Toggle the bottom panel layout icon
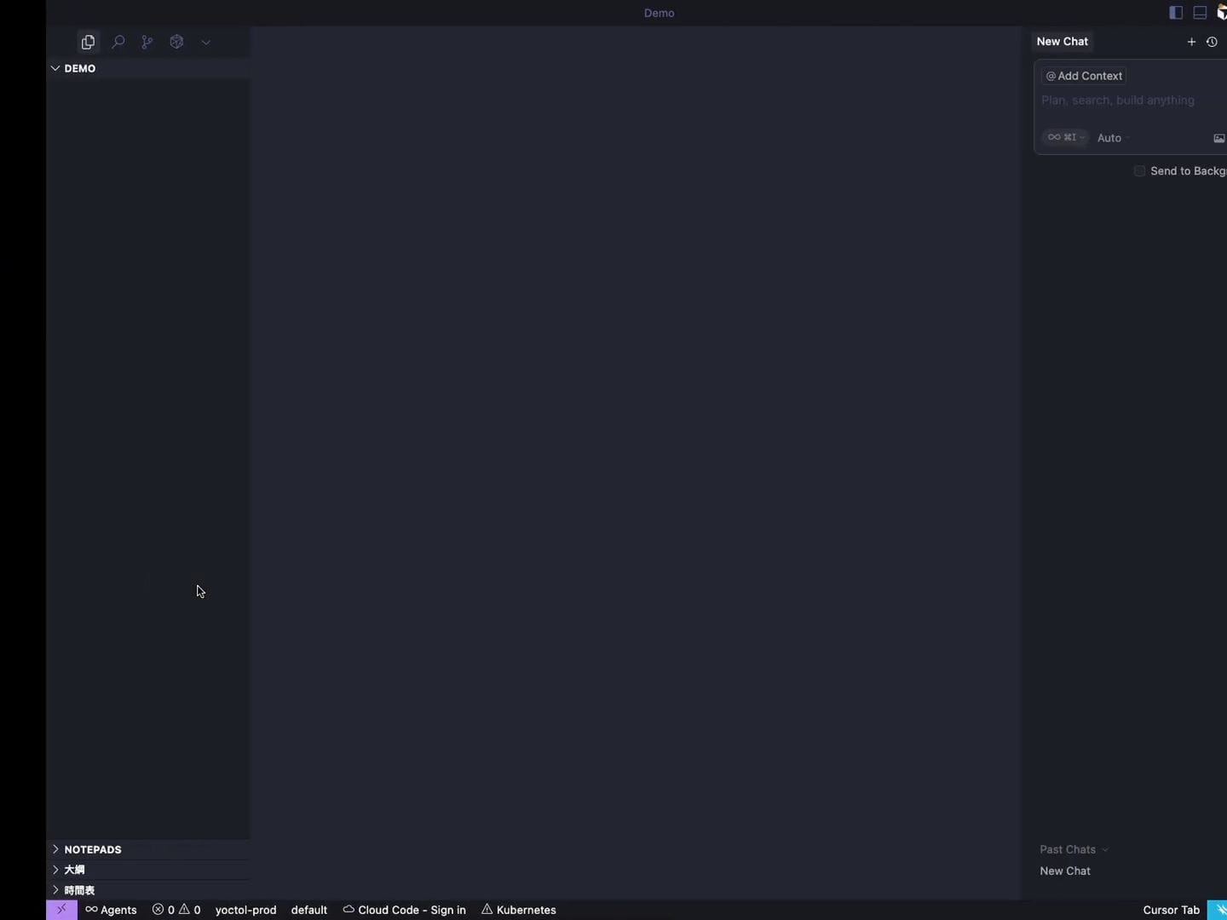 click(1200, 13)
